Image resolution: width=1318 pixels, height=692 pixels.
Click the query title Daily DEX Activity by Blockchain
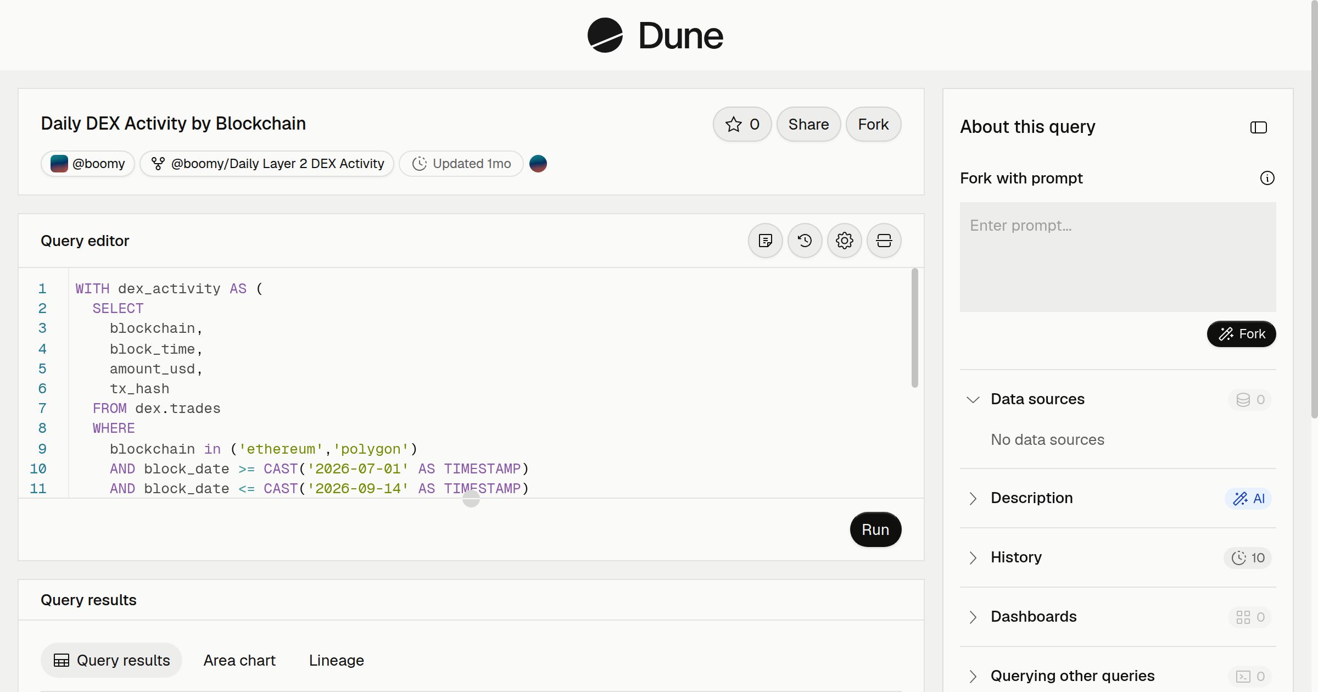coord(173,124)
